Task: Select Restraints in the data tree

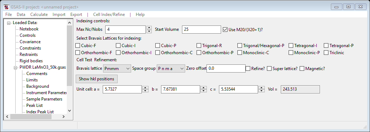Action: pyautogui.click(x=28, y=54)
